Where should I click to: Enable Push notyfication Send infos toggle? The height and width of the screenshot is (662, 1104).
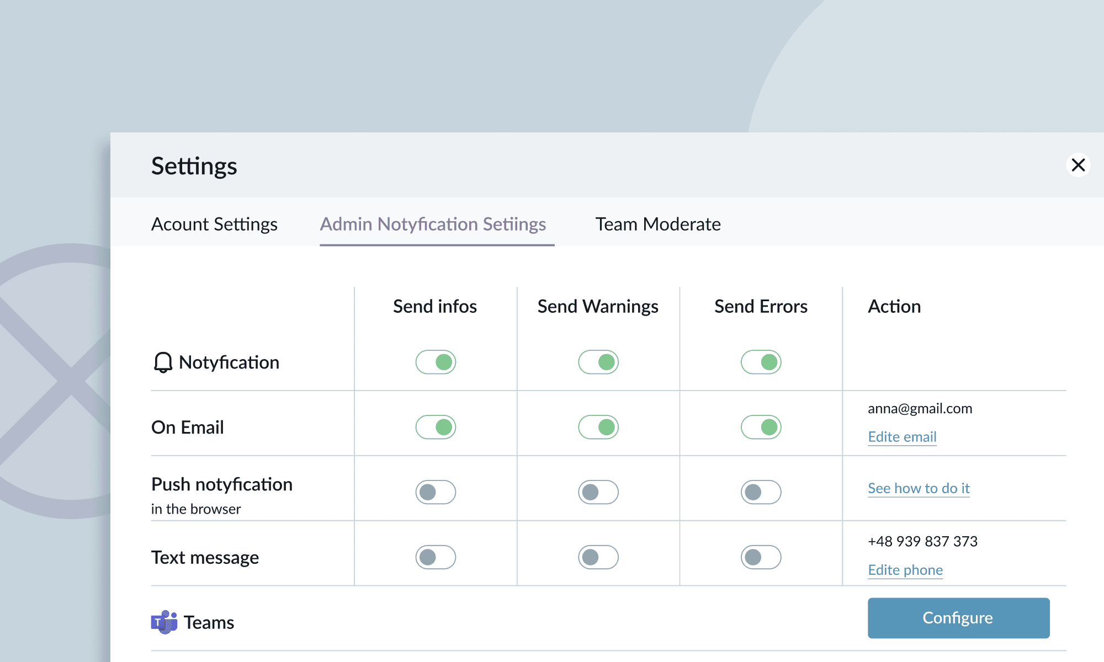(x=436, y=492)
